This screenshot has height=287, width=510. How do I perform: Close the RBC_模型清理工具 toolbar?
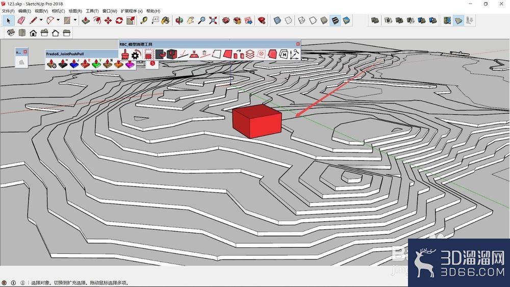tap(298, 44)
